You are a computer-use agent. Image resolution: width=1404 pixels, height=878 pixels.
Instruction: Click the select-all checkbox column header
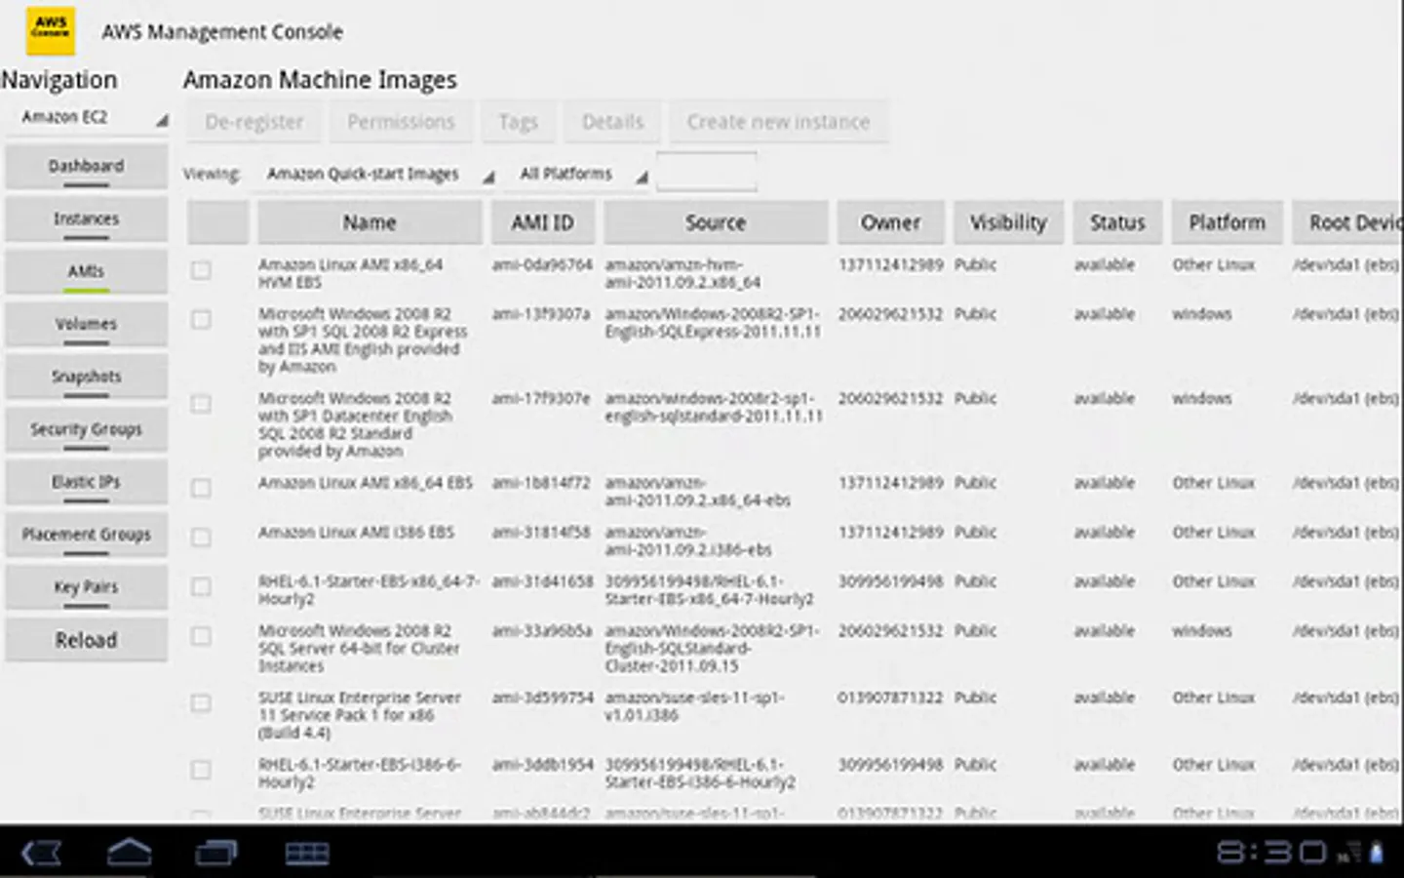coord(218,222)
